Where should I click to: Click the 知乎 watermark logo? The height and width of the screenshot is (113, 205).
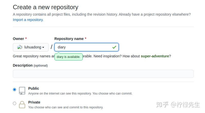[x=162, y=105]
